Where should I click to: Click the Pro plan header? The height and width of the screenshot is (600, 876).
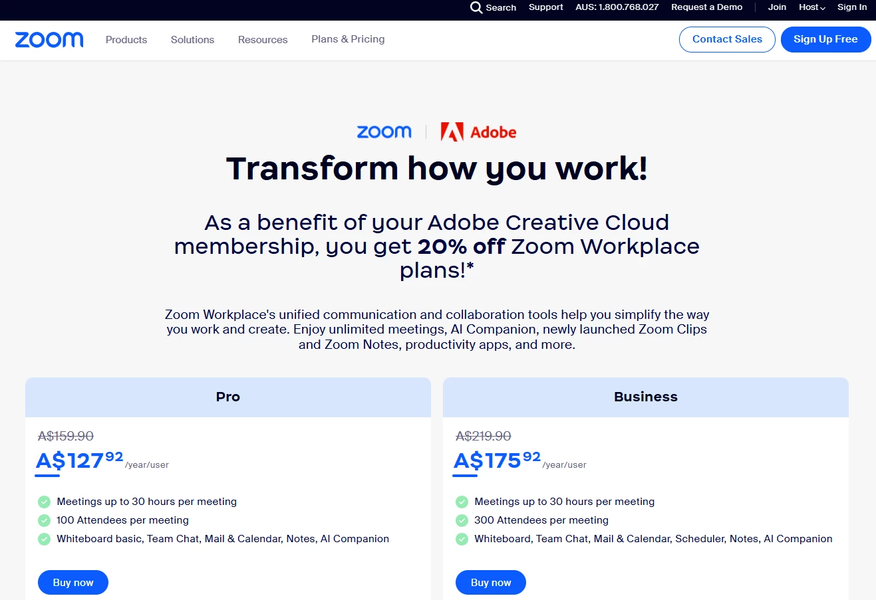pos(228,397)
